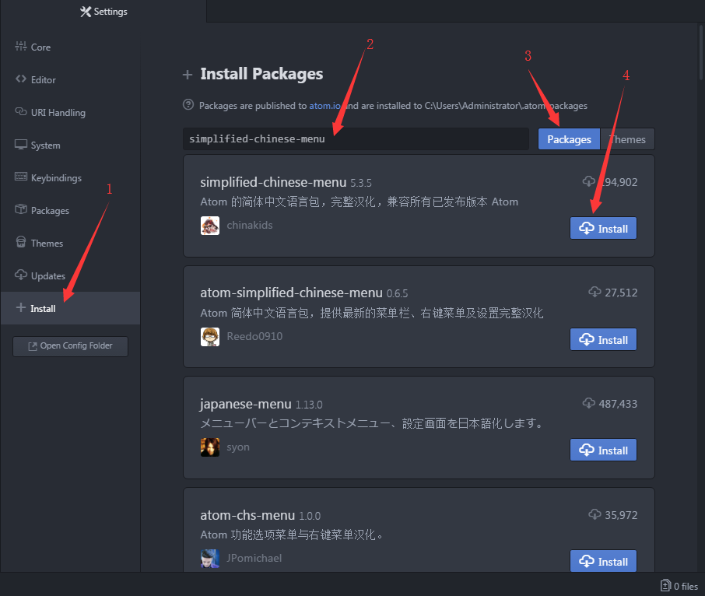Image resolution: width=705 pixels, height=596 pixels.
Task: Click the download count icon beside 27,512
Action: coord(595,292)
